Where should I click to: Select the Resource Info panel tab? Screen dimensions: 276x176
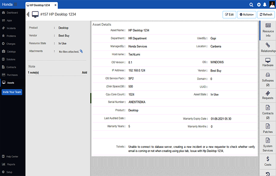click(268, 30)
